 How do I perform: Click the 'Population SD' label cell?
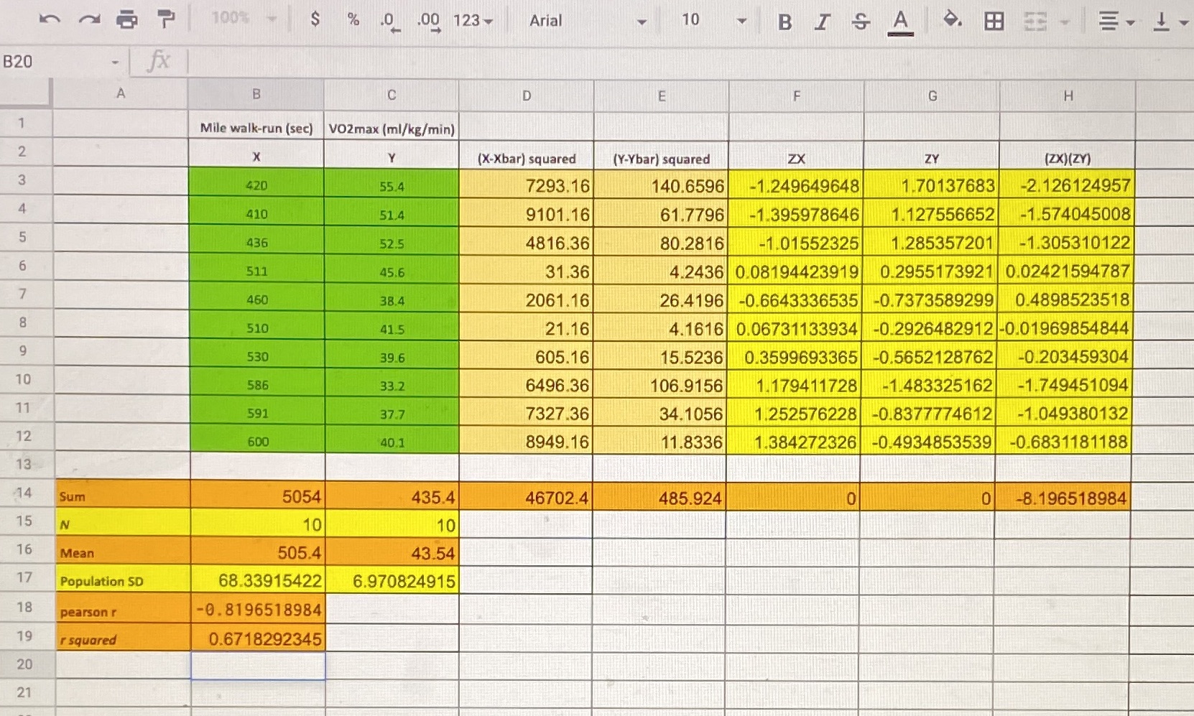coord(124,580)
